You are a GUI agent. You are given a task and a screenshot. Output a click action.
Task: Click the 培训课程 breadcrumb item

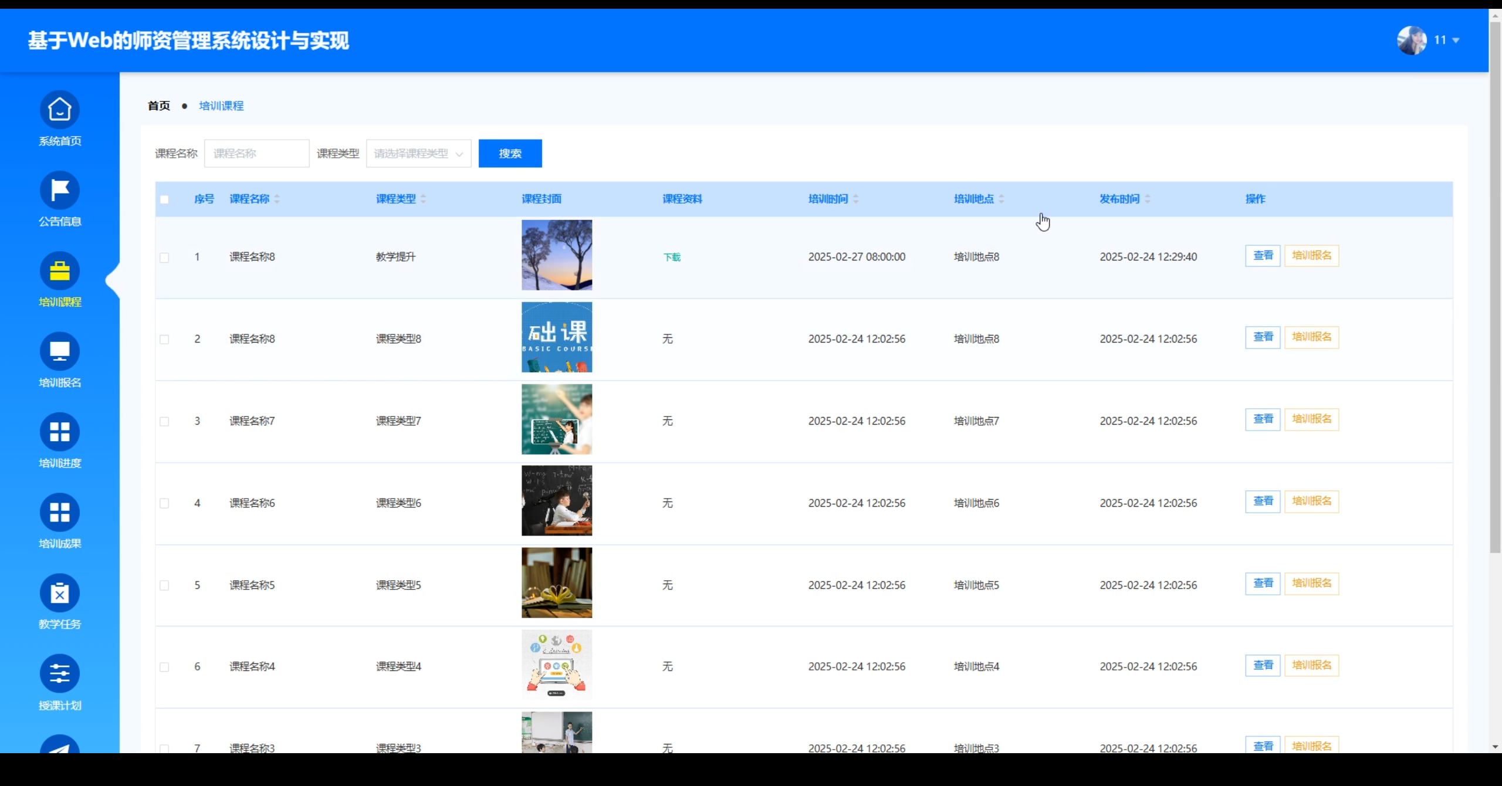221,106
